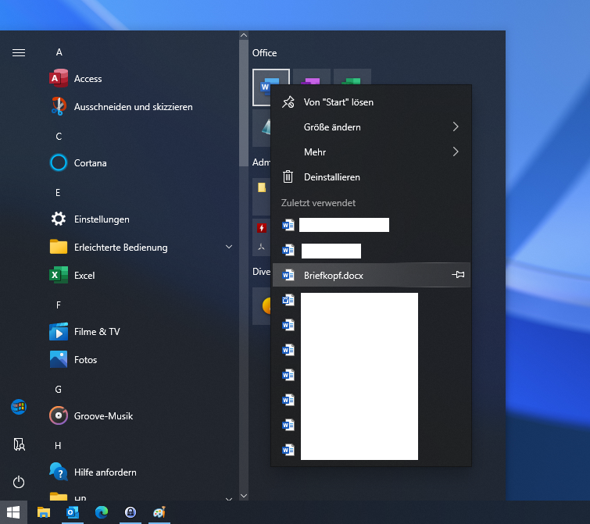
Task: Click the purple Office tile beside Word
Action: (312, 77)
